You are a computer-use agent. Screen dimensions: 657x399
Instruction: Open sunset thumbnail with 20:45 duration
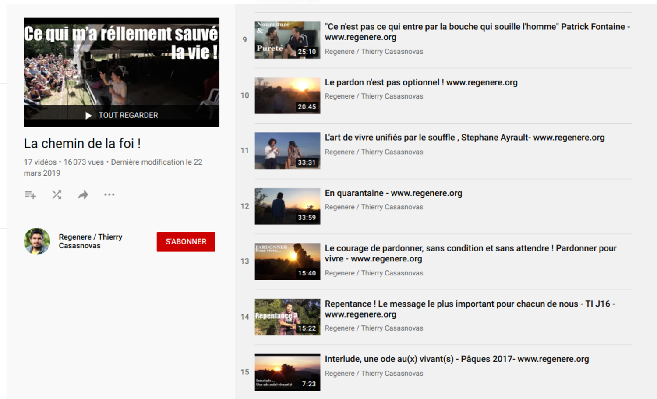287,95
